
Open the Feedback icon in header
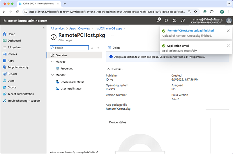(x=183, y=20)
